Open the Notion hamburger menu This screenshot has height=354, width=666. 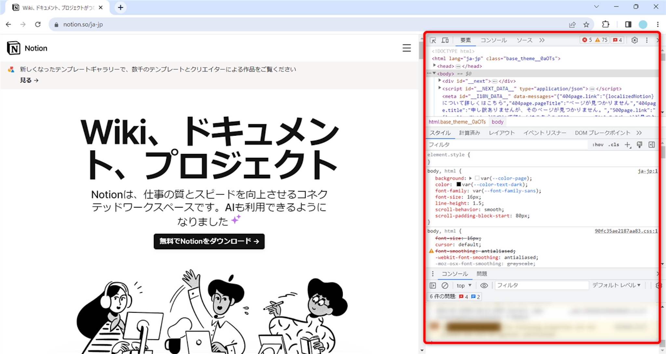(406, 48)
